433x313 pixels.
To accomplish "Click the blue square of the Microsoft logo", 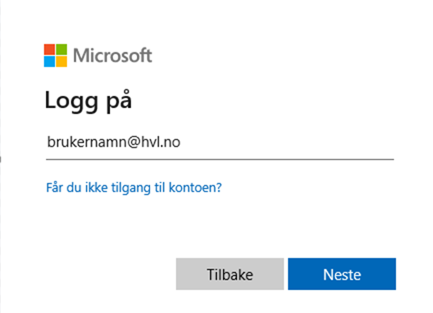I will coord(49,61).
